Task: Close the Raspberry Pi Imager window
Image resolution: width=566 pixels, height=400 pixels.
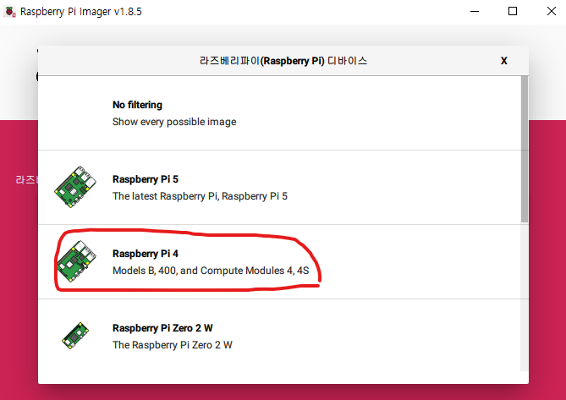Action: 552,12
